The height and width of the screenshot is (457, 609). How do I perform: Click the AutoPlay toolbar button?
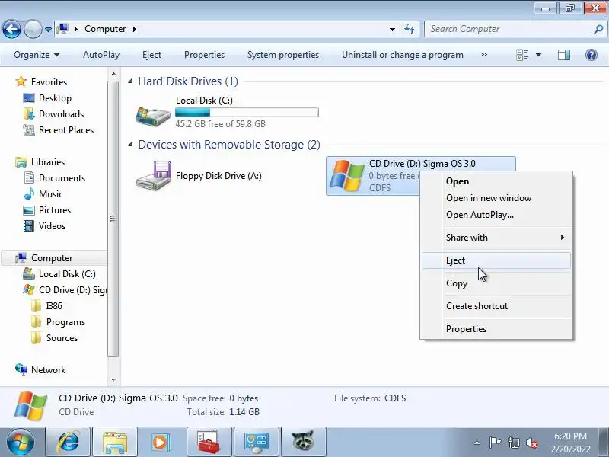click(101, 55)
